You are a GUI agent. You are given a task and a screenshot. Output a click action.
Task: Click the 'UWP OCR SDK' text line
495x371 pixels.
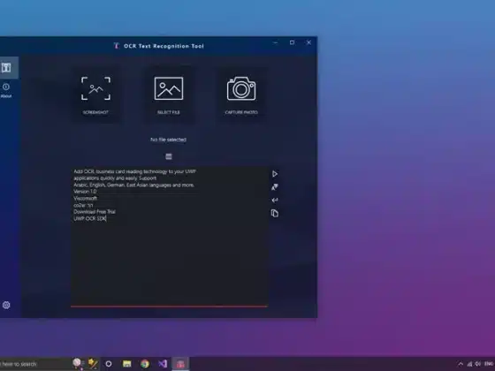pos(90,218)
